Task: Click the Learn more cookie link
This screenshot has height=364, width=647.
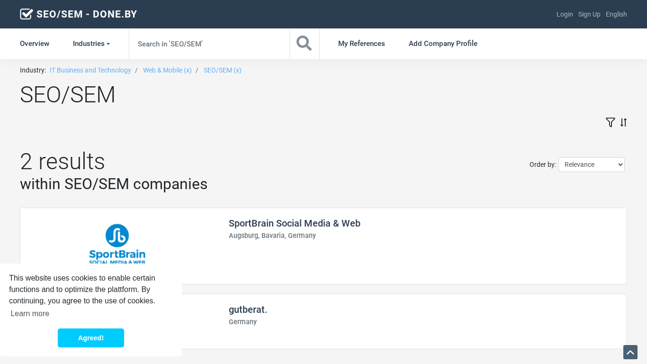Action: (x=30, y=313)
